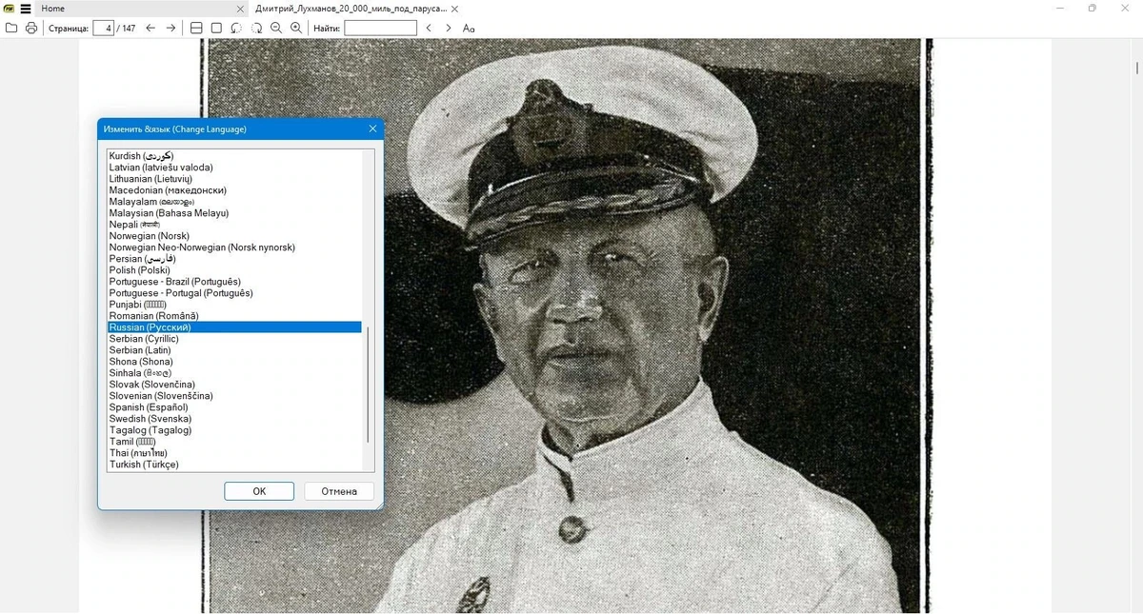Select Tamil language entry
The width and height of the screenshot is (1143, 614).
click(234, 442)
